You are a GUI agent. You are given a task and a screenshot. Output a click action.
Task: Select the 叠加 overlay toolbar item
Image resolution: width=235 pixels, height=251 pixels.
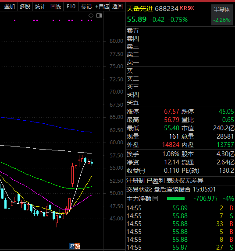(10, 7)
